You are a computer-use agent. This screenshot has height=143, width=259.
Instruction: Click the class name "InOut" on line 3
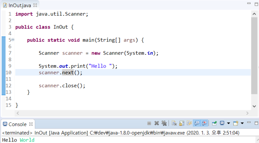(61, 27)
